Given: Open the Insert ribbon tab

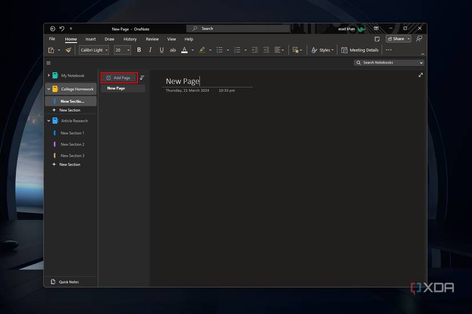Looking at the screenshot, I should [x=90, y=39].
